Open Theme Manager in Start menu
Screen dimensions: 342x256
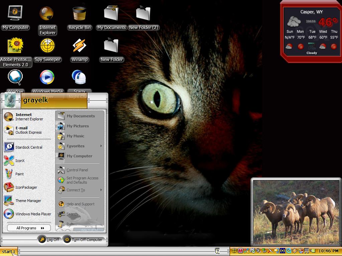[x=27, y=200]
